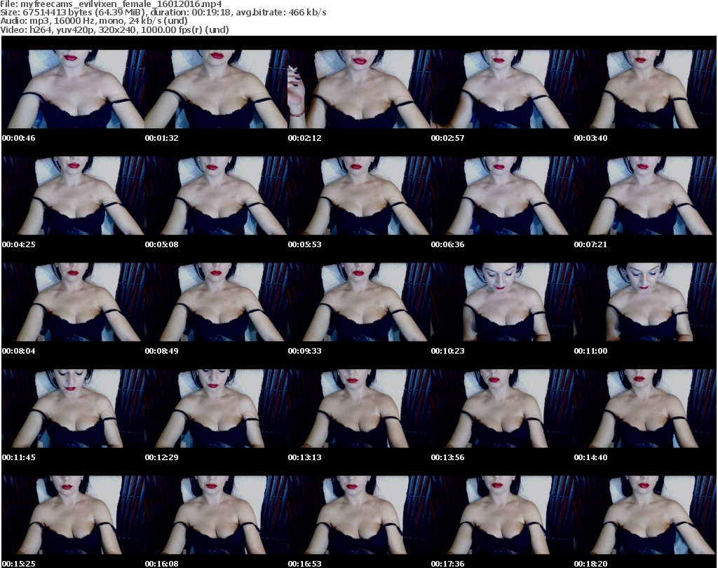The height and width of the screenshot is (568, 718).
Task: Select the thumbnail frame at 00:13:13
Action: pyautogui.click(x=359, y=409)
